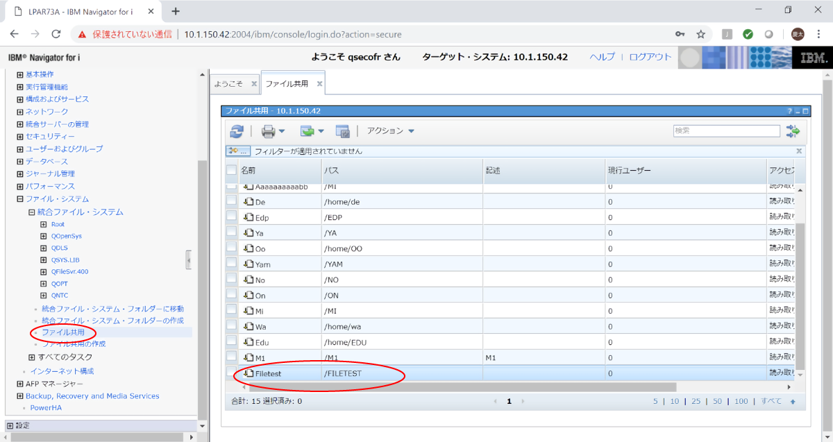Refresh the file share list

pos(237,131)
